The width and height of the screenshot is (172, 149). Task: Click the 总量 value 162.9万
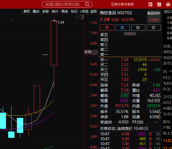coord(154,101)
